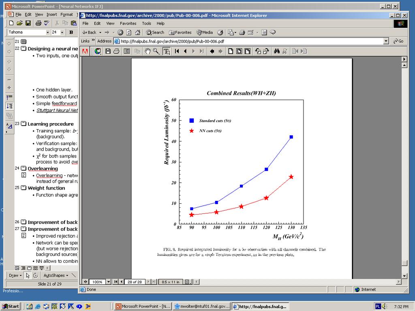415x311 pixels.
Task: Click the IE address URL field
Action: point(248,41)
